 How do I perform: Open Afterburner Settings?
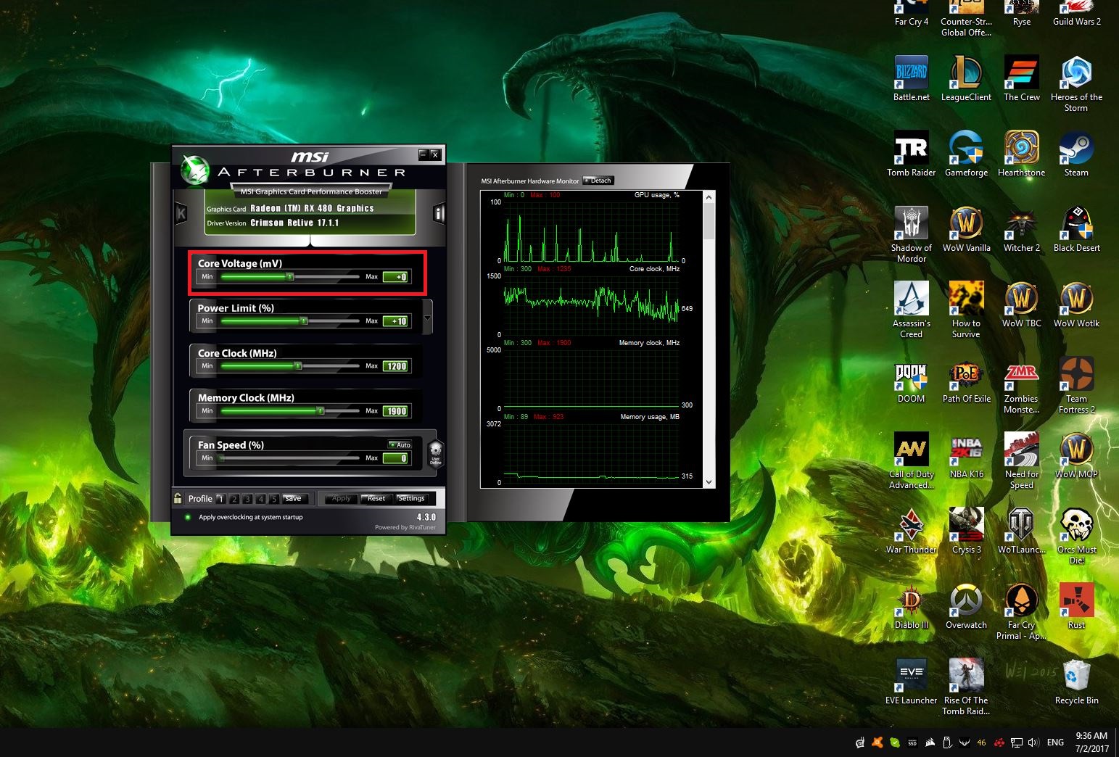pos(411,498)
